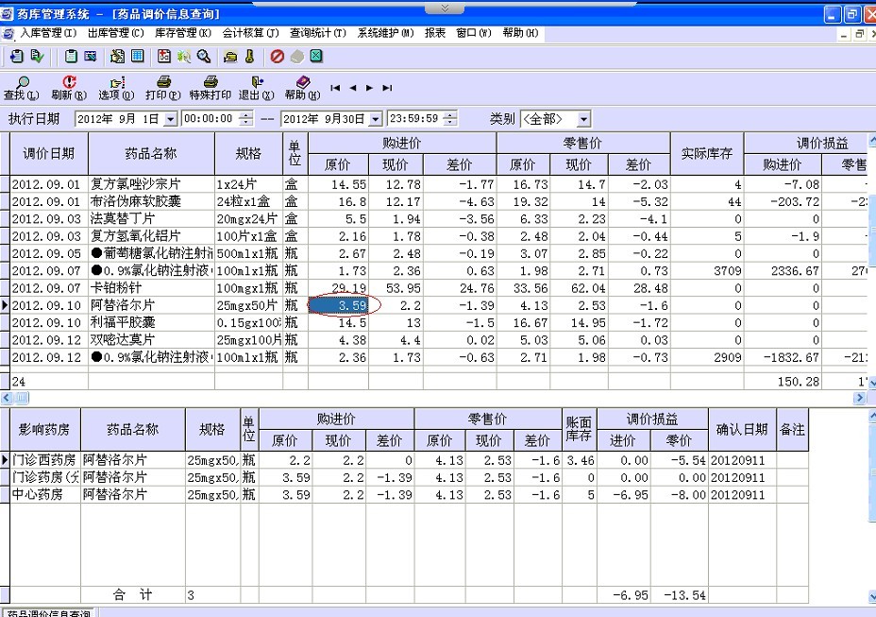Click the red-framed document toolbar icon
The image size is (876, 617).
(x=163, y=56)
